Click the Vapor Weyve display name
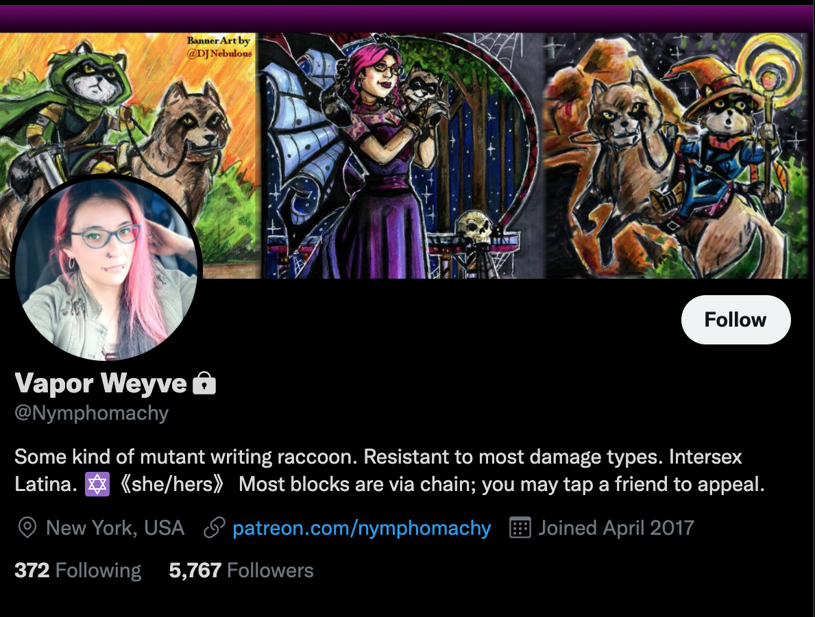 tap(101, 383)
